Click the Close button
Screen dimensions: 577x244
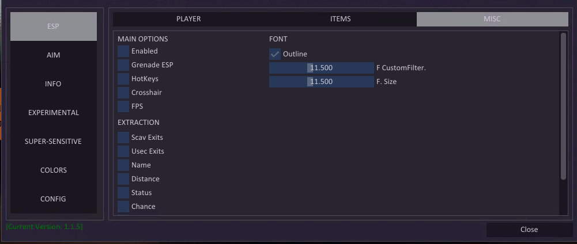(x=529, y=230)
